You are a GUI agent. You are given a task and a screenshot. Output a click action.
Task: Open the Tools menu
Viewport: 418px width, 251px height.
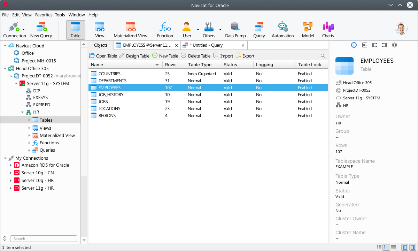pos(60,15)
